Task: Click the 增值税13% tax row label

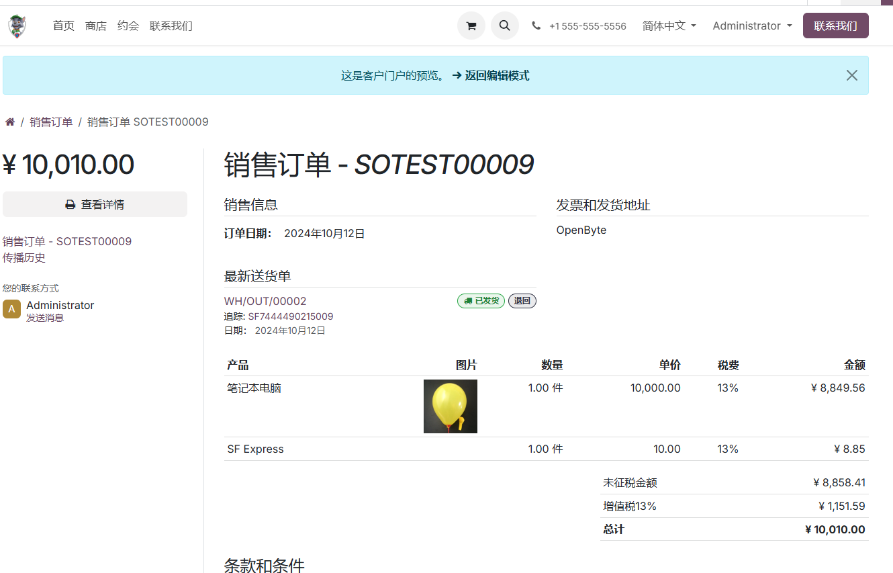Action: click(630, 506)
